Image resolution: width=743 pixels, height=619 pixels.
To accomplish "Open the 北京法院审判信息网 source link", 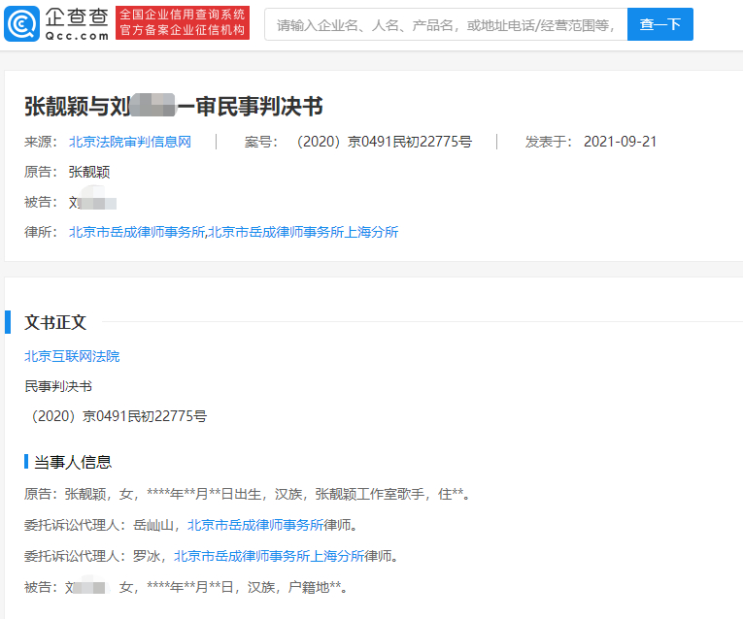I will (130, 142).
